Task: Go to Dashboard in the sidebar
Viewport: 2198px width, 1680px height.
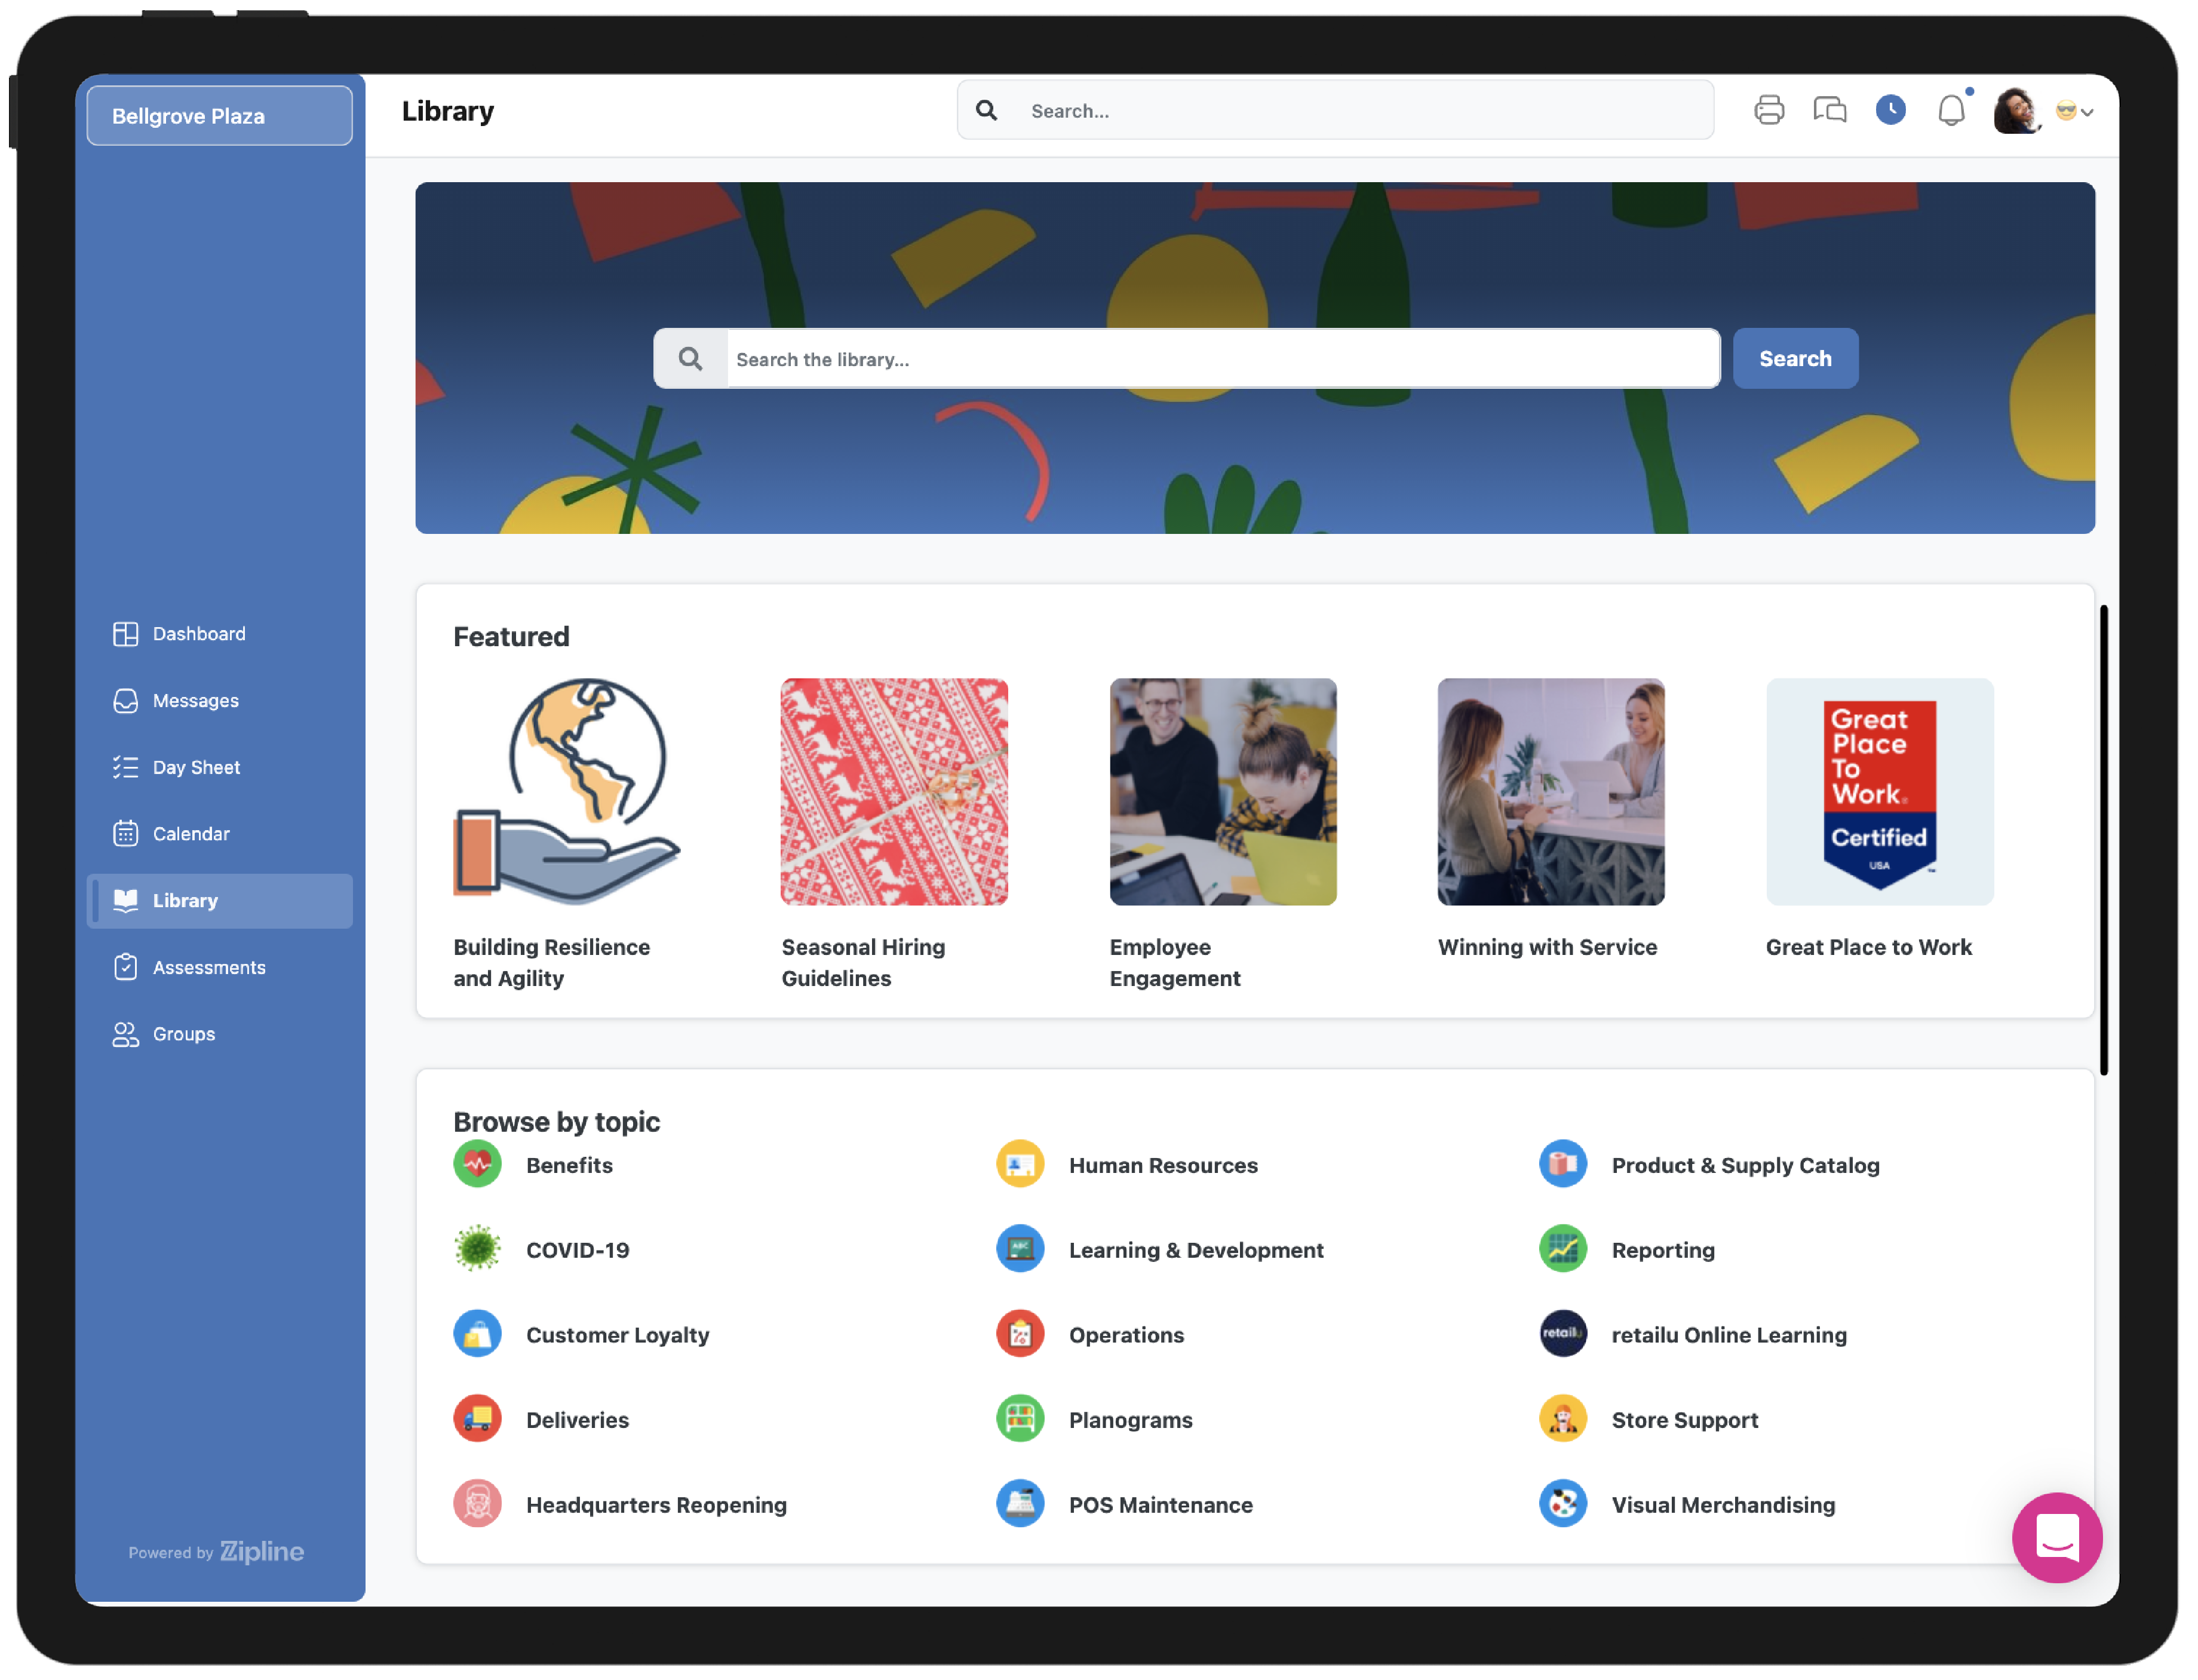Action: pyautogui.click(x=198, y=634)
